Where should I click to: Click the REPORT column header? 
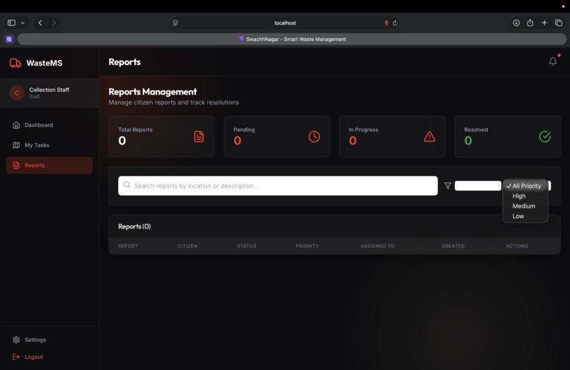(128, 246)
